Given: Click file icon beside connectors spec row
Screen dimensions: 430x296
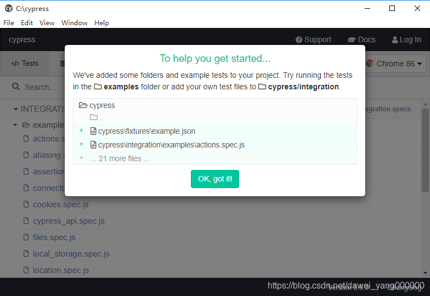Looking at the screenshot, I should coord(26,188).
